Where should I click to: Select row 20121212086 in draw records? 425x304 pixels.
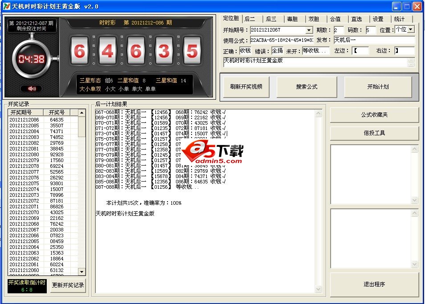[43, 120]
